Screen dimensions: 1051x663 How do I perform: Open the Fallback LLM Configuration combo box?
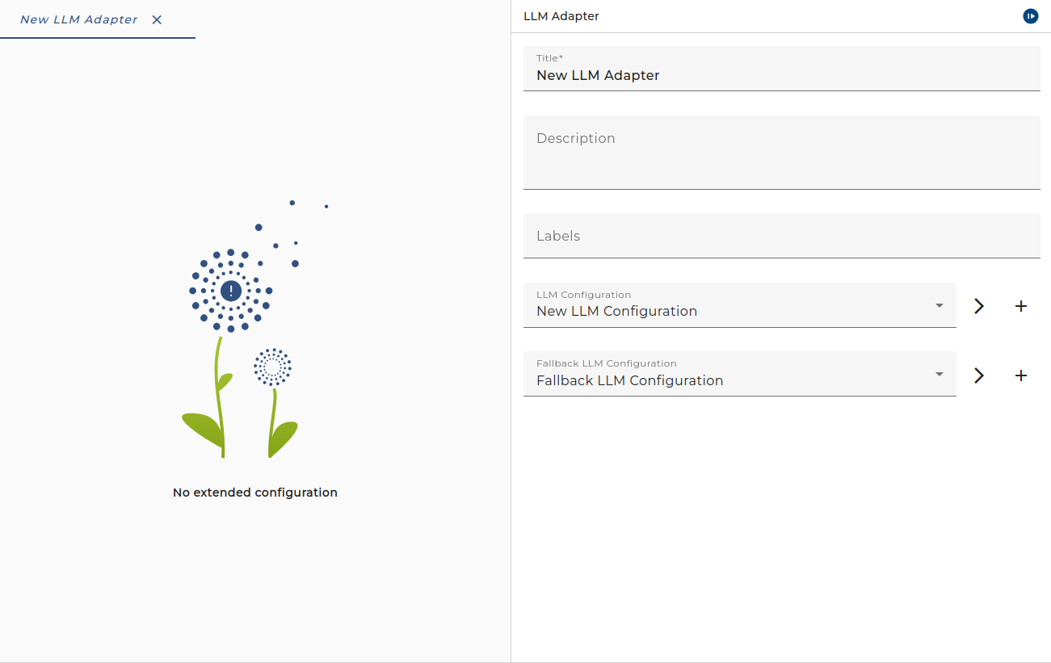(740, 374)
